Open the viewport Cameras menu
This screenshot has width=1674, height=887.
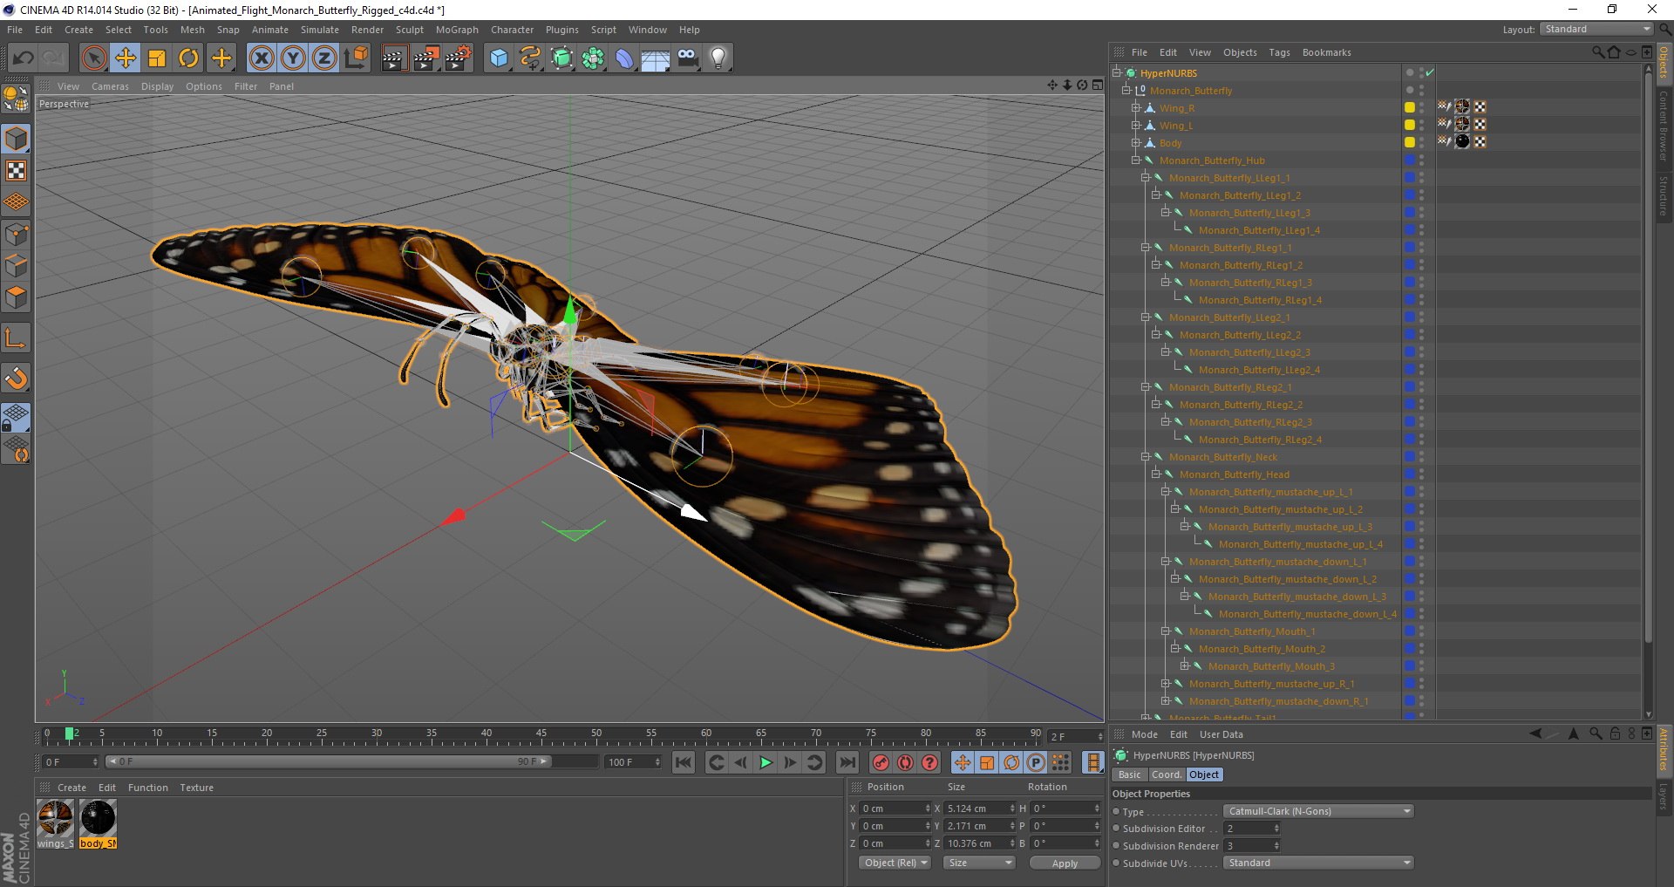(110, 86)
